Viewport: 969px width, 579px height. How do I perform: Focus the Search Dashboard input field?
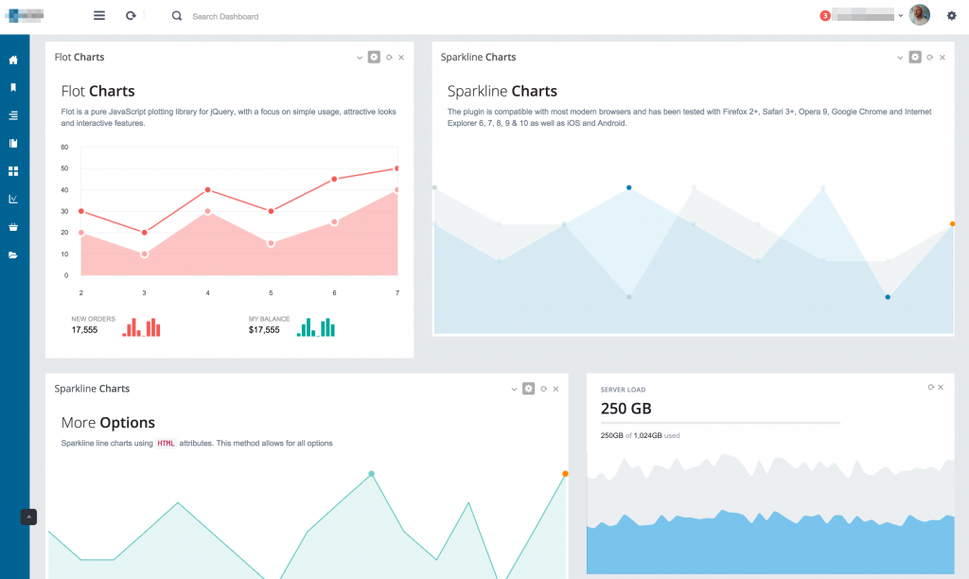point(225,17)
